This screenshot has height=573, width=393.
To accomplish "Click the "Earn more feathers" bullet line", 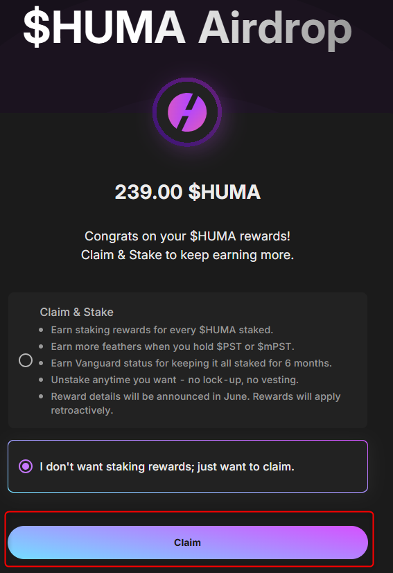I will coord(173,346).
